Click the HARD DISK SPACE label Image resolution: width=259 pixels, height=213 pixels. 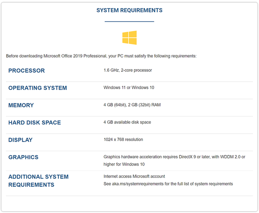coord(35,123)
